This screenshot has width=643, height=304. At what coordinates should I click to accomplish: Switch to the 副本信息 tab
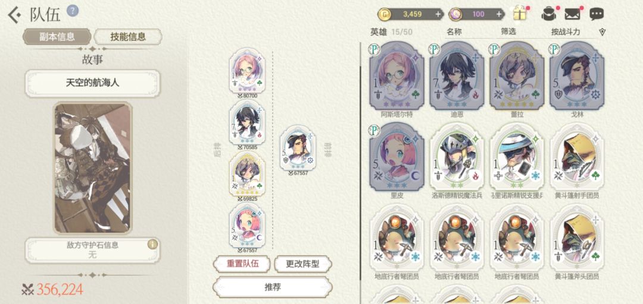(57, 36)
